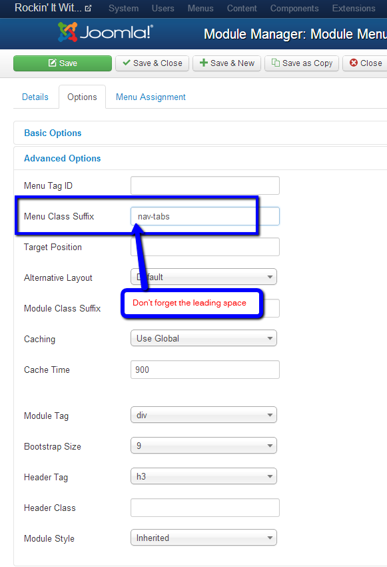Switch to the Menu Assignment tab
This screenshot has height=567, width=387.
point(151,97)
